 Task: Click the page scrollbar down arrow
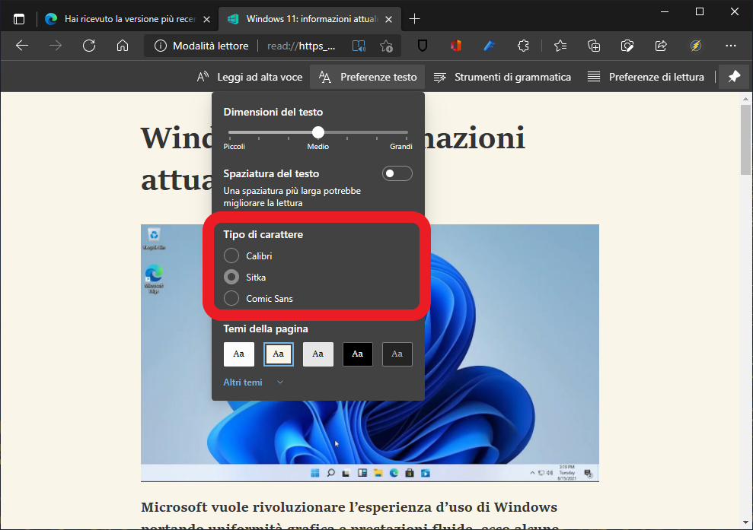coord(746,523)
